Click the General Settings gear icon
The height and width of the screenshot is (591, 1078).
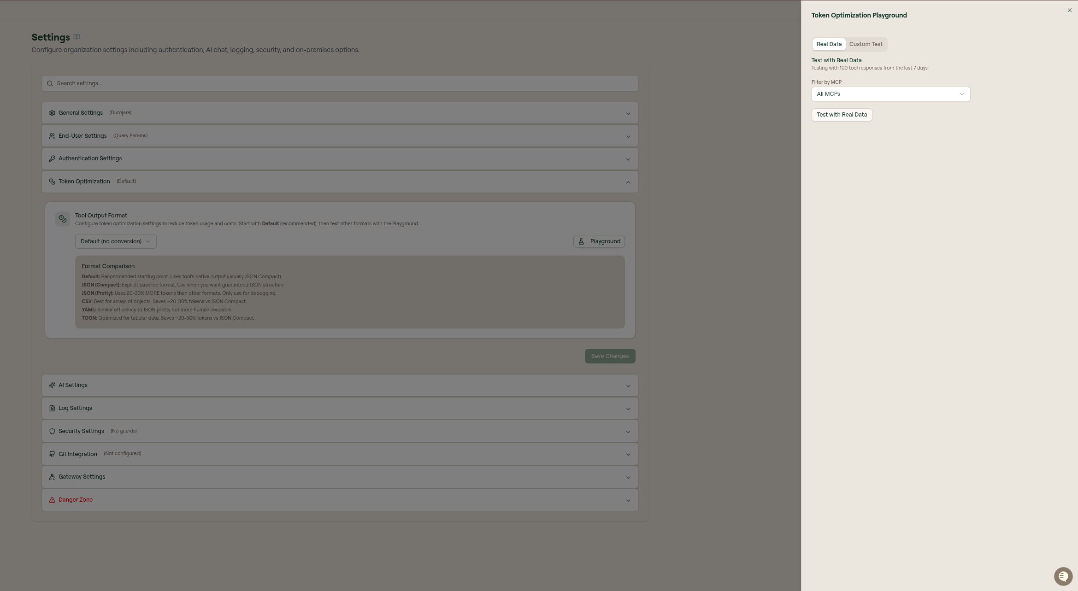tap(52, 113)
